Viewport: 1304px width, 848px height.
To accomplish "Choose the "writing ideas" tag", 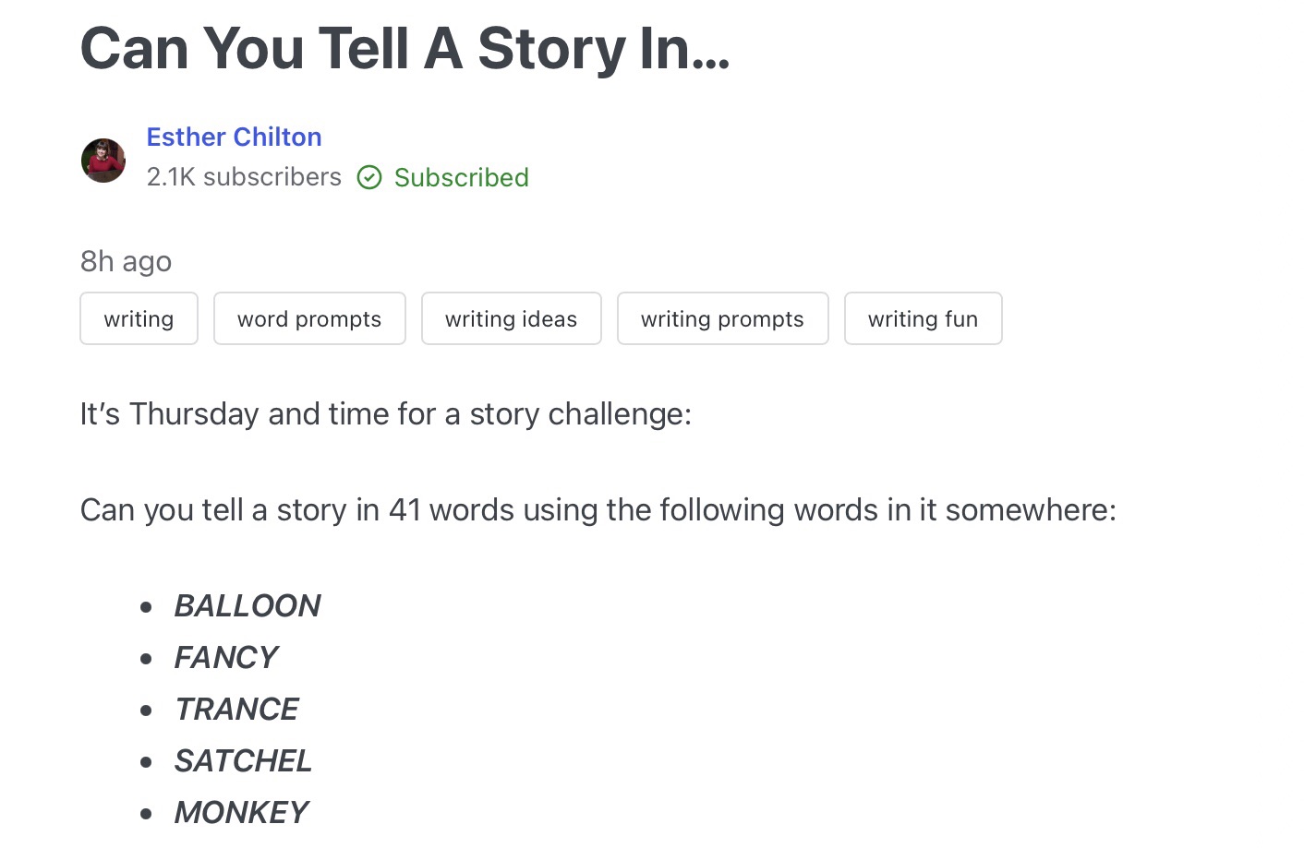I will coord(511,318).
